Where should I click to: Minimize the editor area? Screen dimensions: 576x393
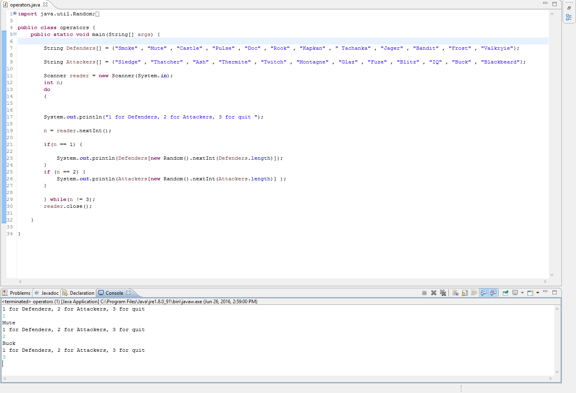(x=545, y=3)
